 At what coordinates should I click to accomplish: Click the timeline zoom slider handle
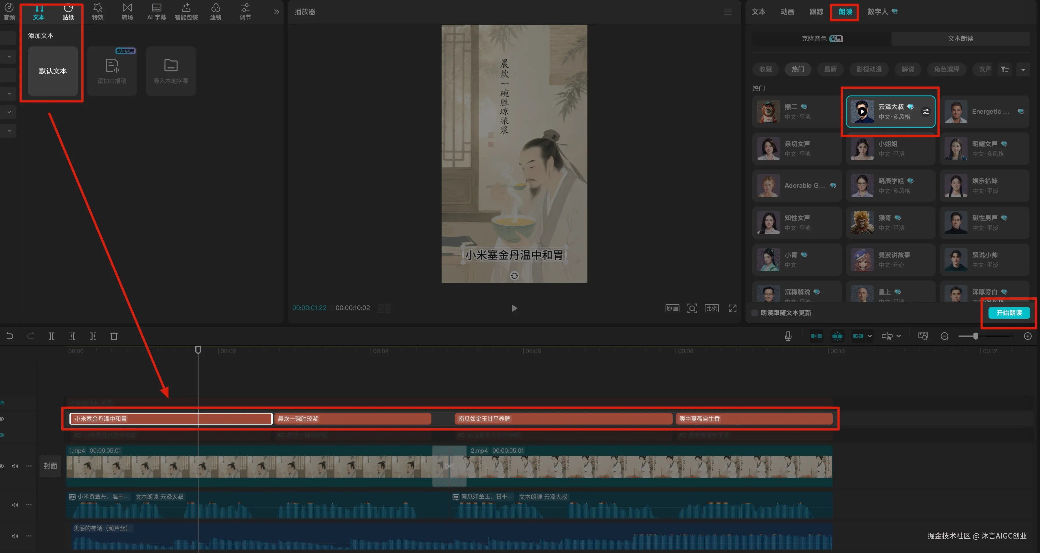(975, 336)
